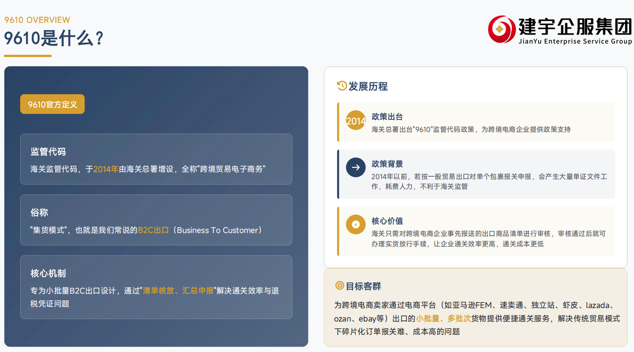
Task: Select the 核心机制 definition card
Action: (156, 287)
